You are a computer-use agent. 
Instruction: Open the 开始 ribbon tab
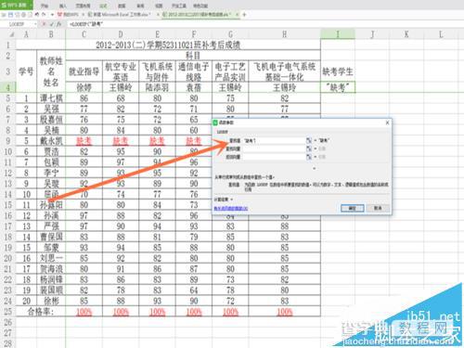(x=45, y=6)
